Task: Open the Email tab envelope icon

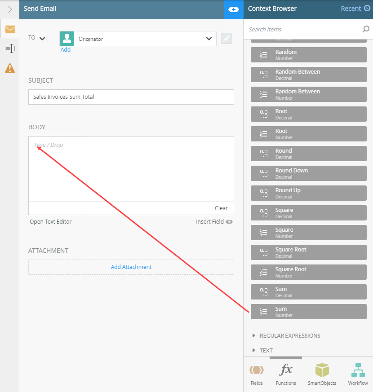Action: tap(10, 29)
